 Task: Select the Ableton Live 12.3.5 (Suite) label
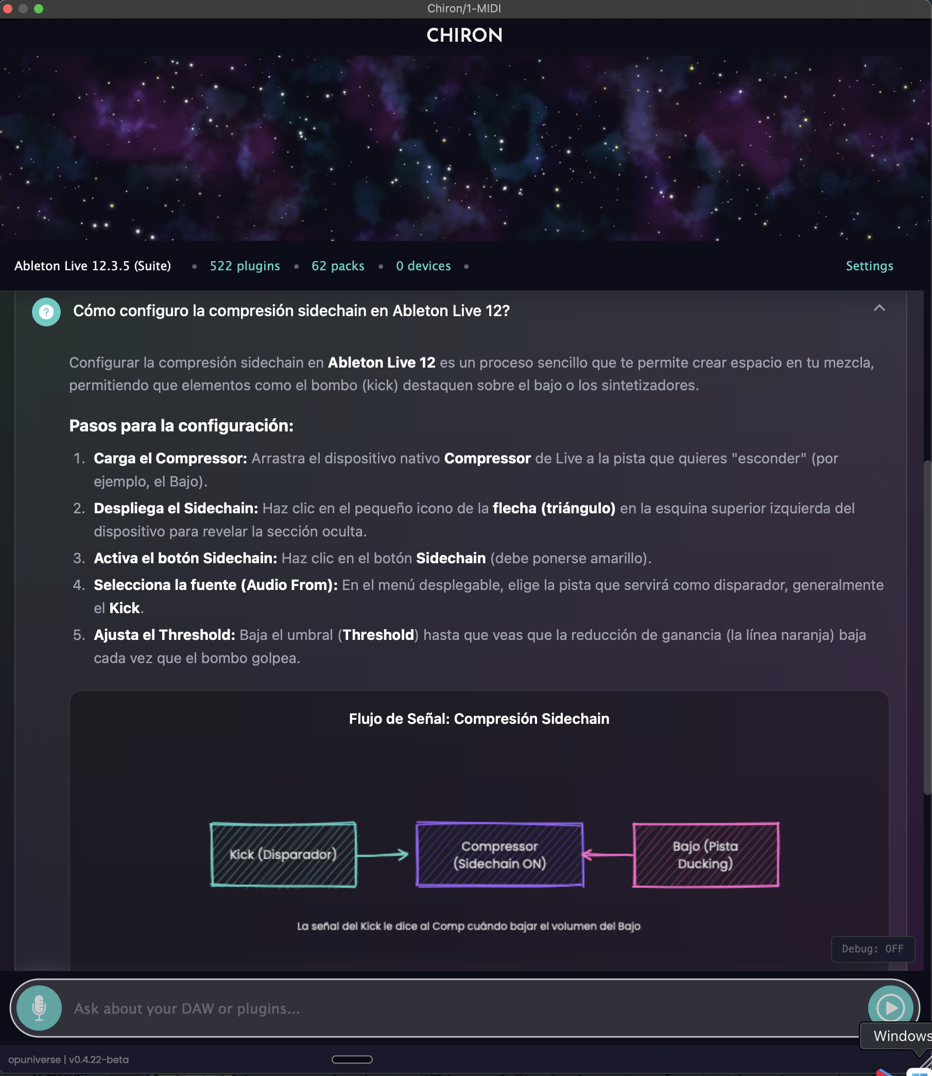93,266
